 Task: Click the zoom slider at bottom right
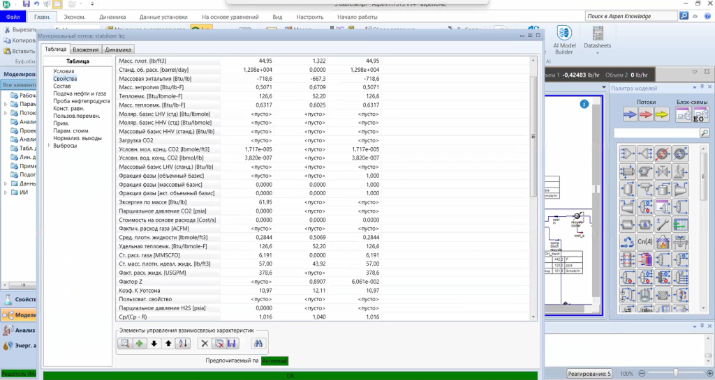(676, 373)
